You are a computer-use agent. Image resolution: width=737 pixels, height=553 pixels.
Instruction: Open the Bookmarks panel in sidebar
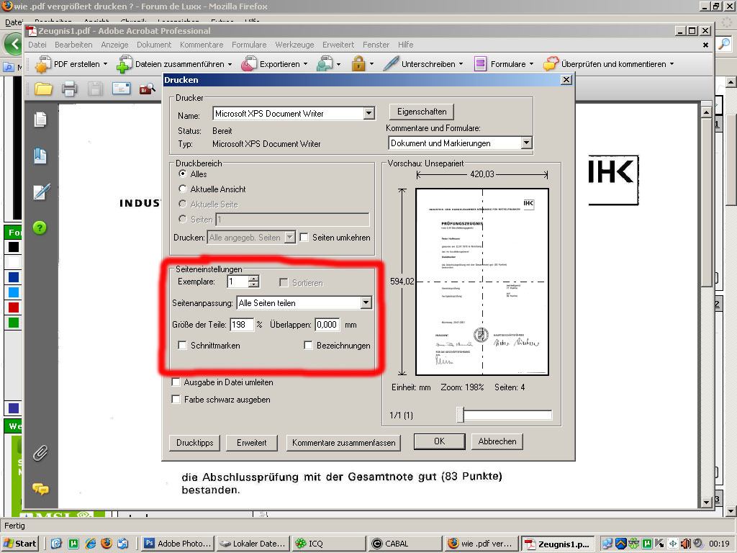[x=40, y=156]
